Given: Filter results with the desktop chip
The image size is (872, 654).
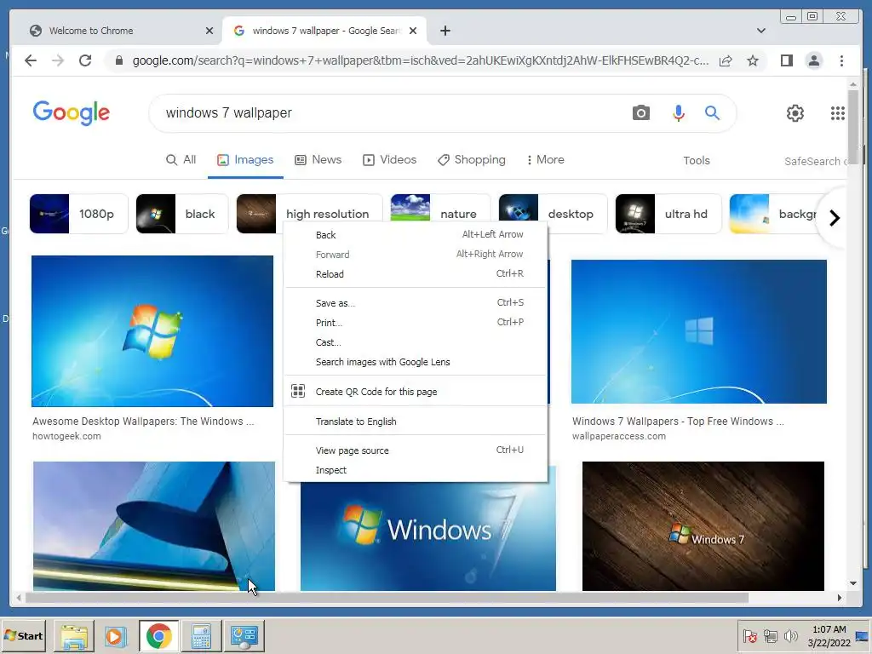Looking at the screenshot, I should tap(553, 214).
